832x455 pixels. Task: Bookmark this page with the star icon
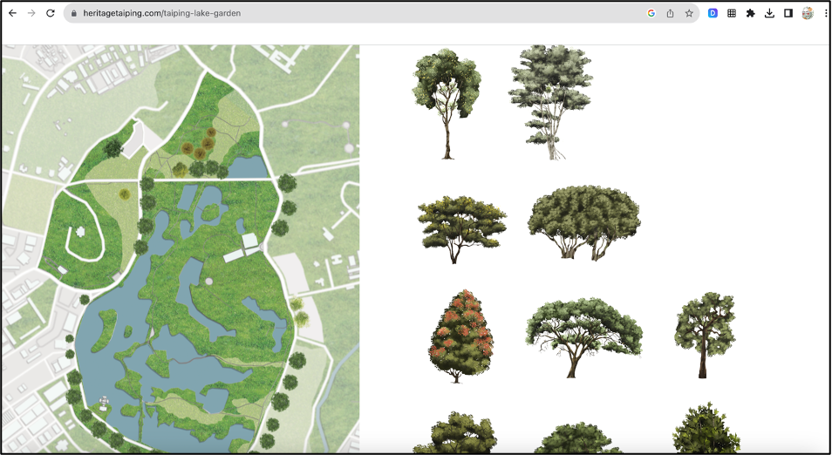[x=689, y=14]
